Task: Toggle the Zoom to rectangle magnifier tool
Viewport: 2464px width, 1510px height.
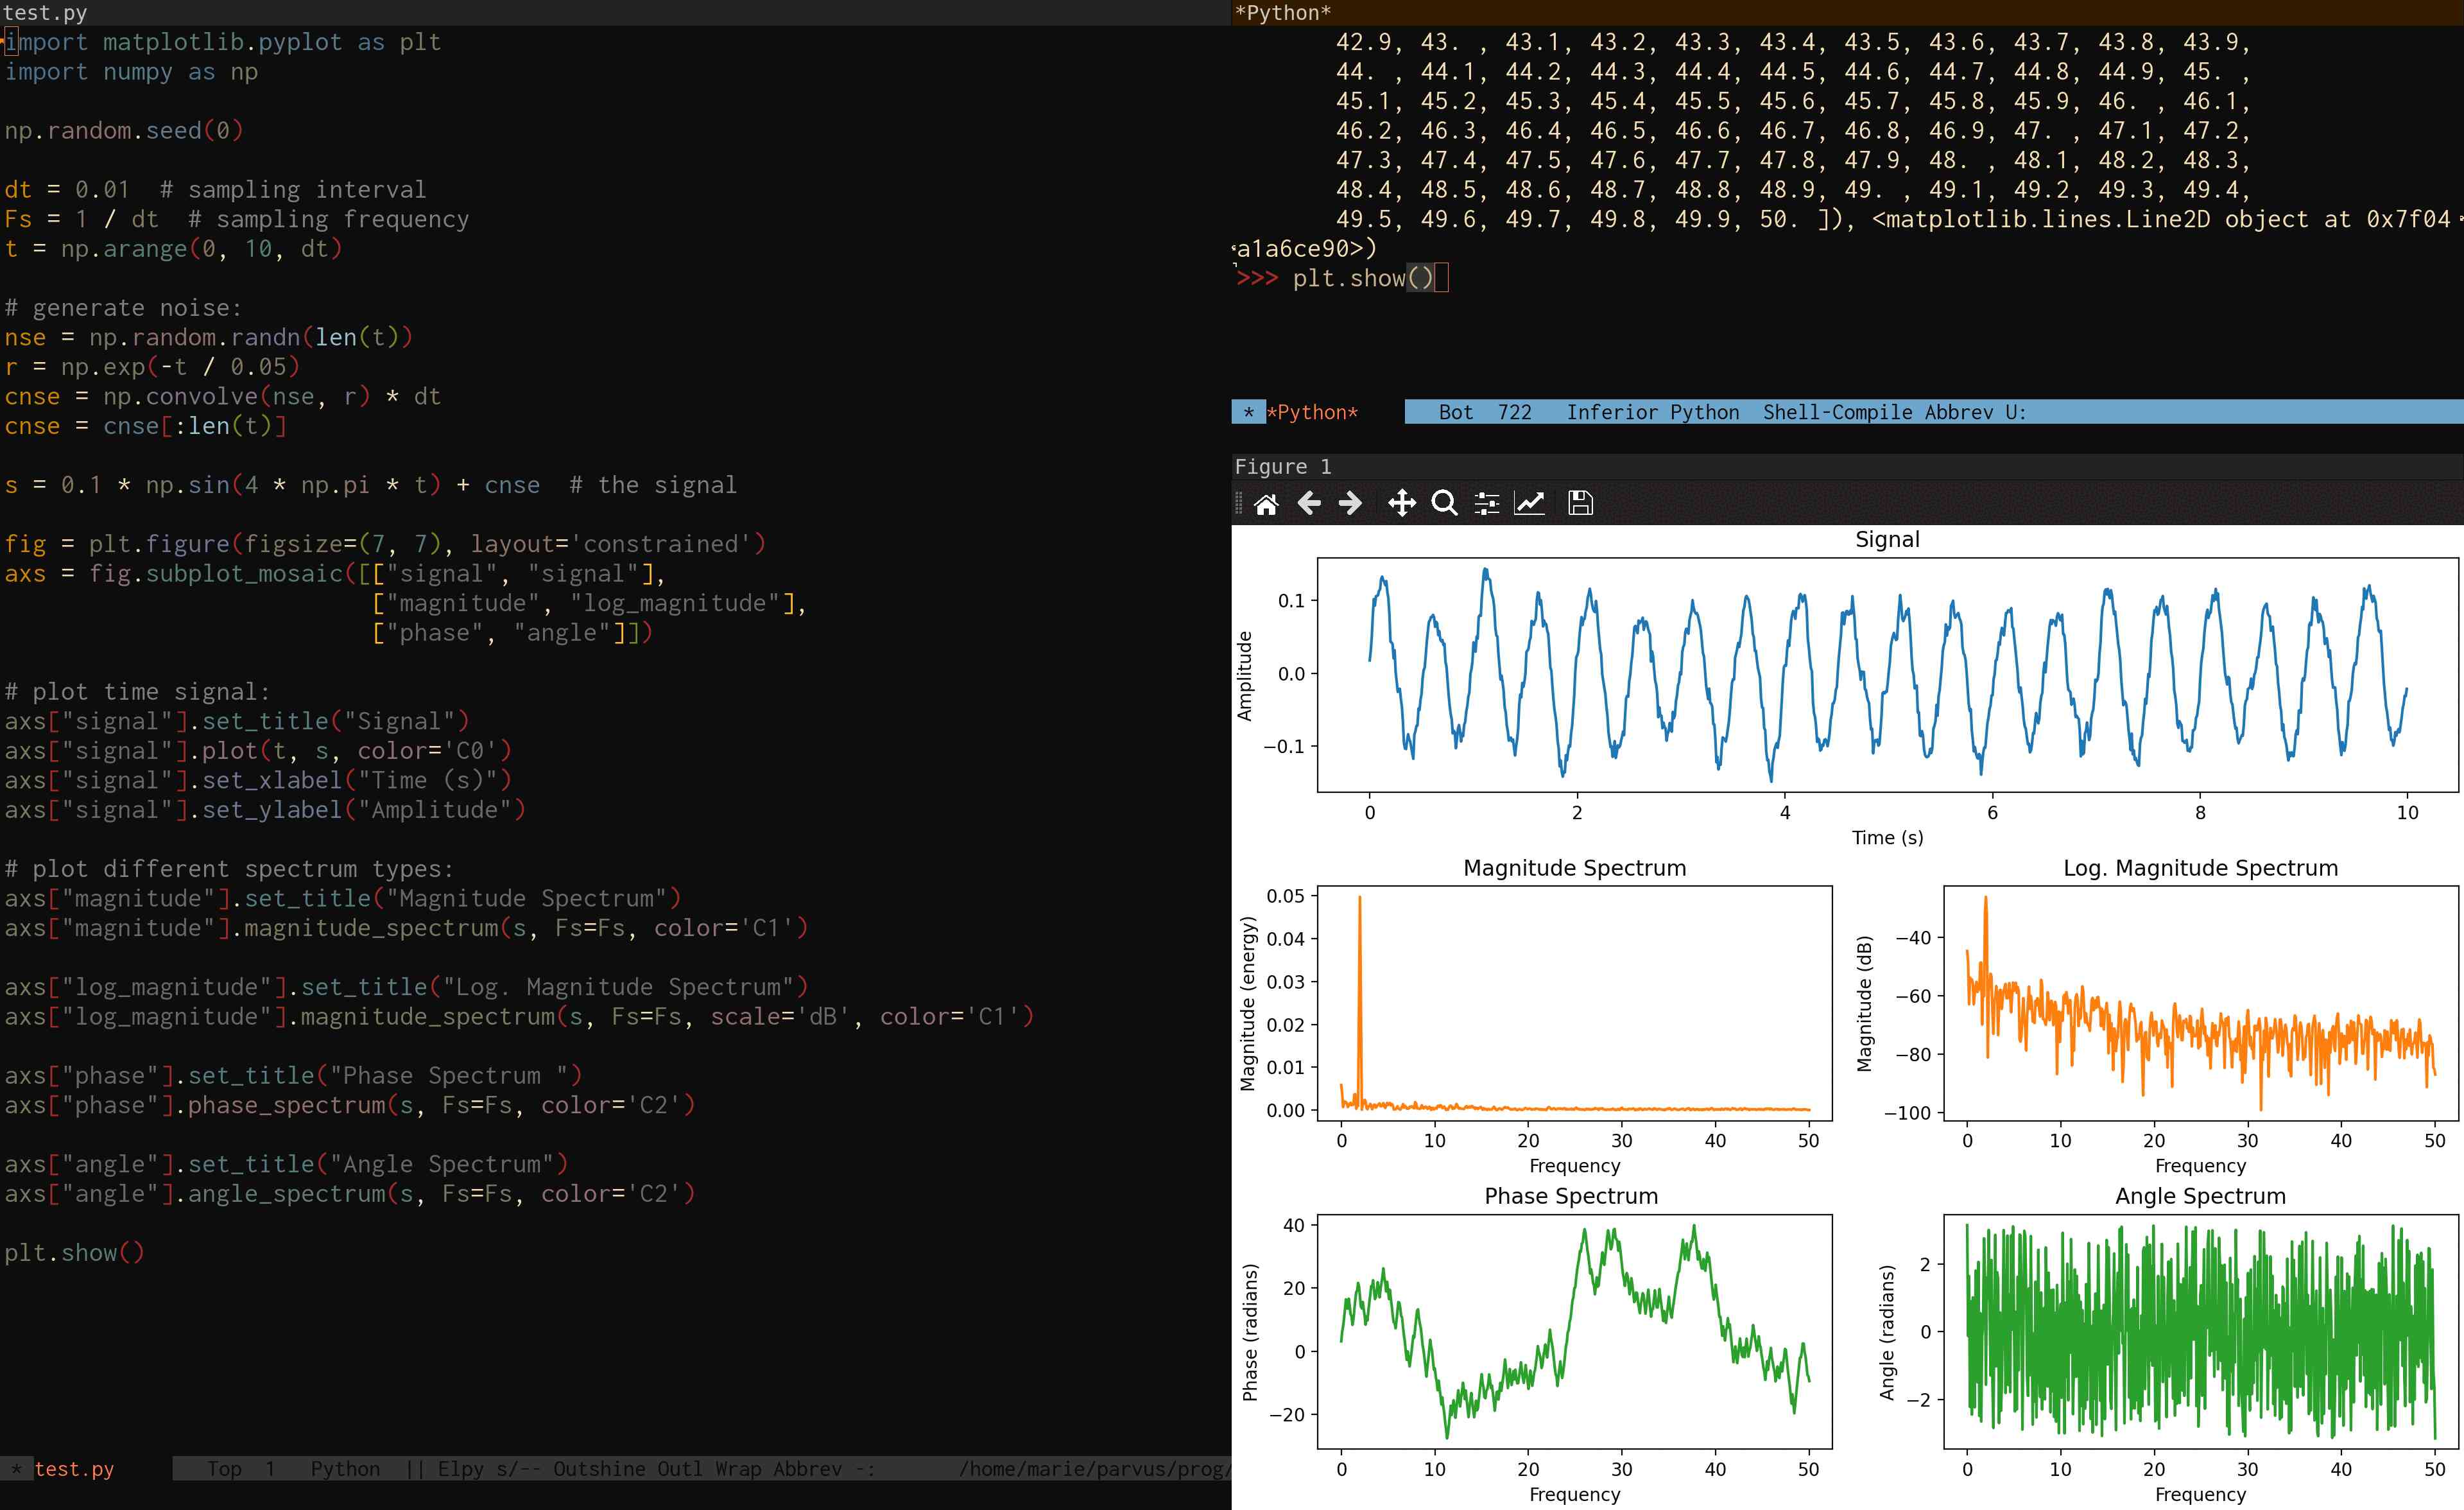Action: click(1444, 503)
